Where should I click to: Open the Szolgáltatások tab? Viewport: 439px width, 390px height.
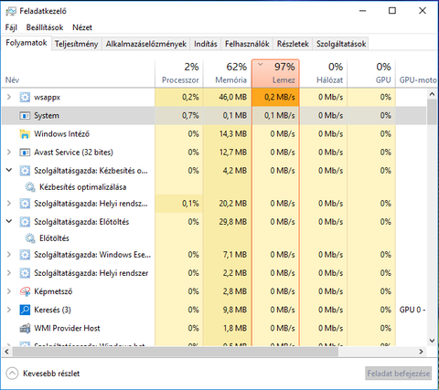[341, 44]
